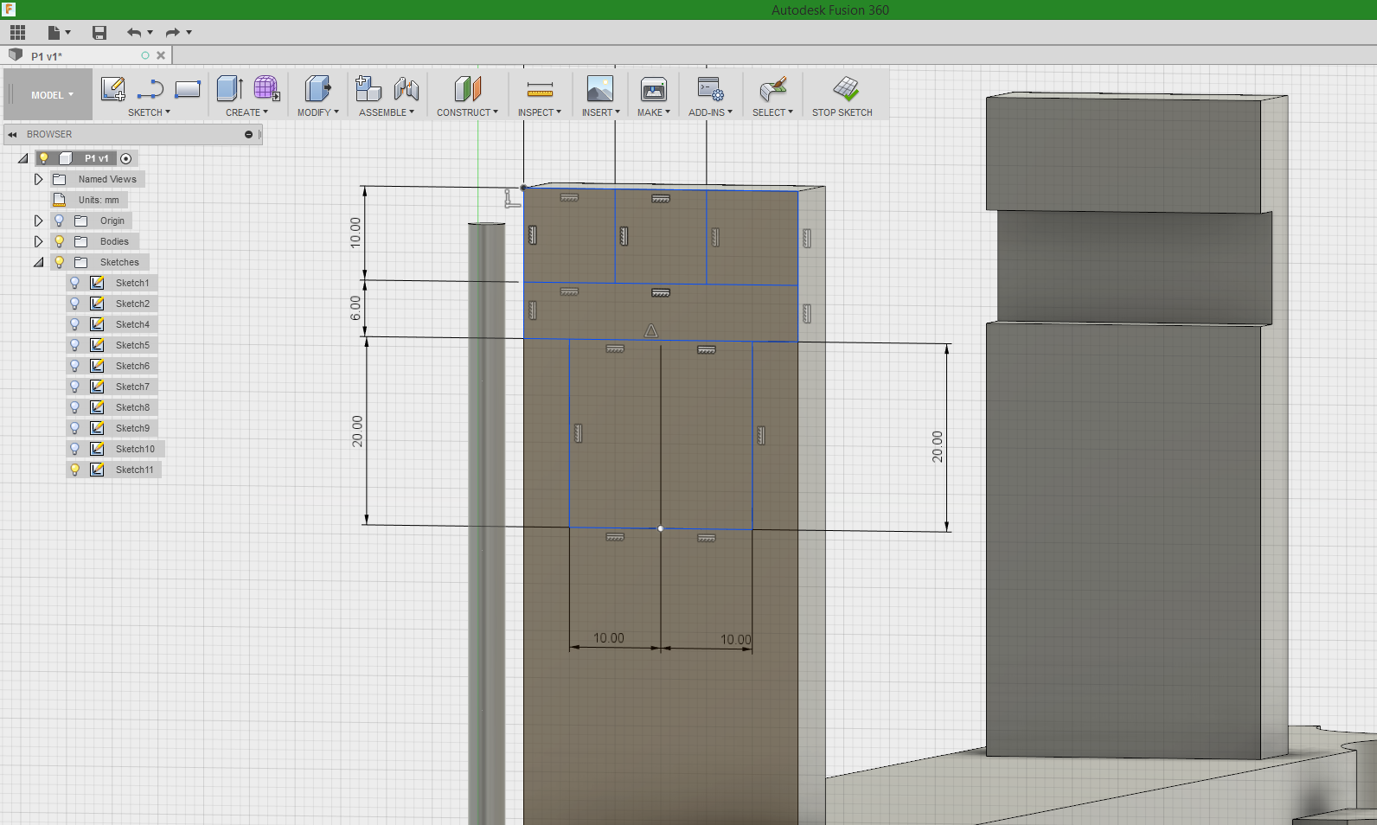Expand the Named Views folder
This screenshot has width=1377, height=825.
(38, 179)
